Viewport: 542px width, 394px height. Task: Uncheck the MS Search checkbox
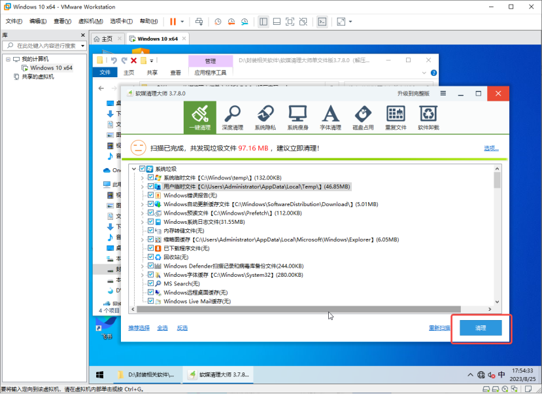pos(151,283)
